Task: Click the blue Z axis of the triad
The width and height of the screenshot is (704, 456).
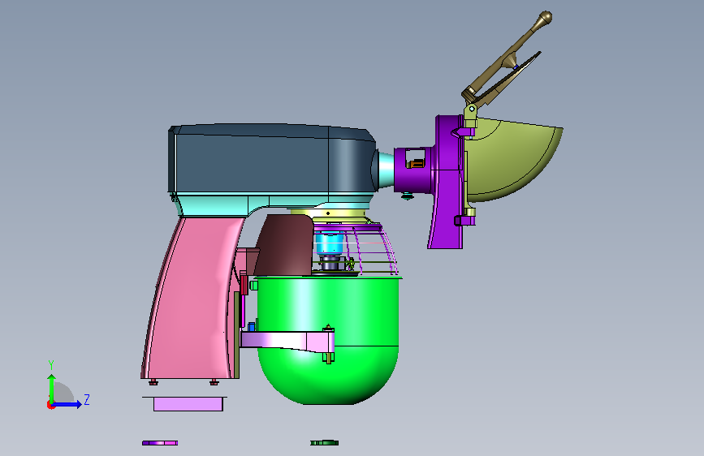Action: (67, 404)
